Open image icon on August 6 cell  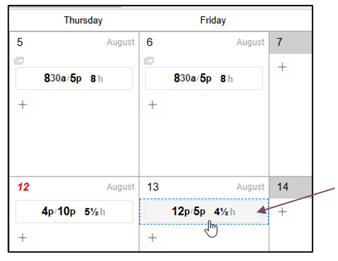pyautogui.click(x=149, y=60)
